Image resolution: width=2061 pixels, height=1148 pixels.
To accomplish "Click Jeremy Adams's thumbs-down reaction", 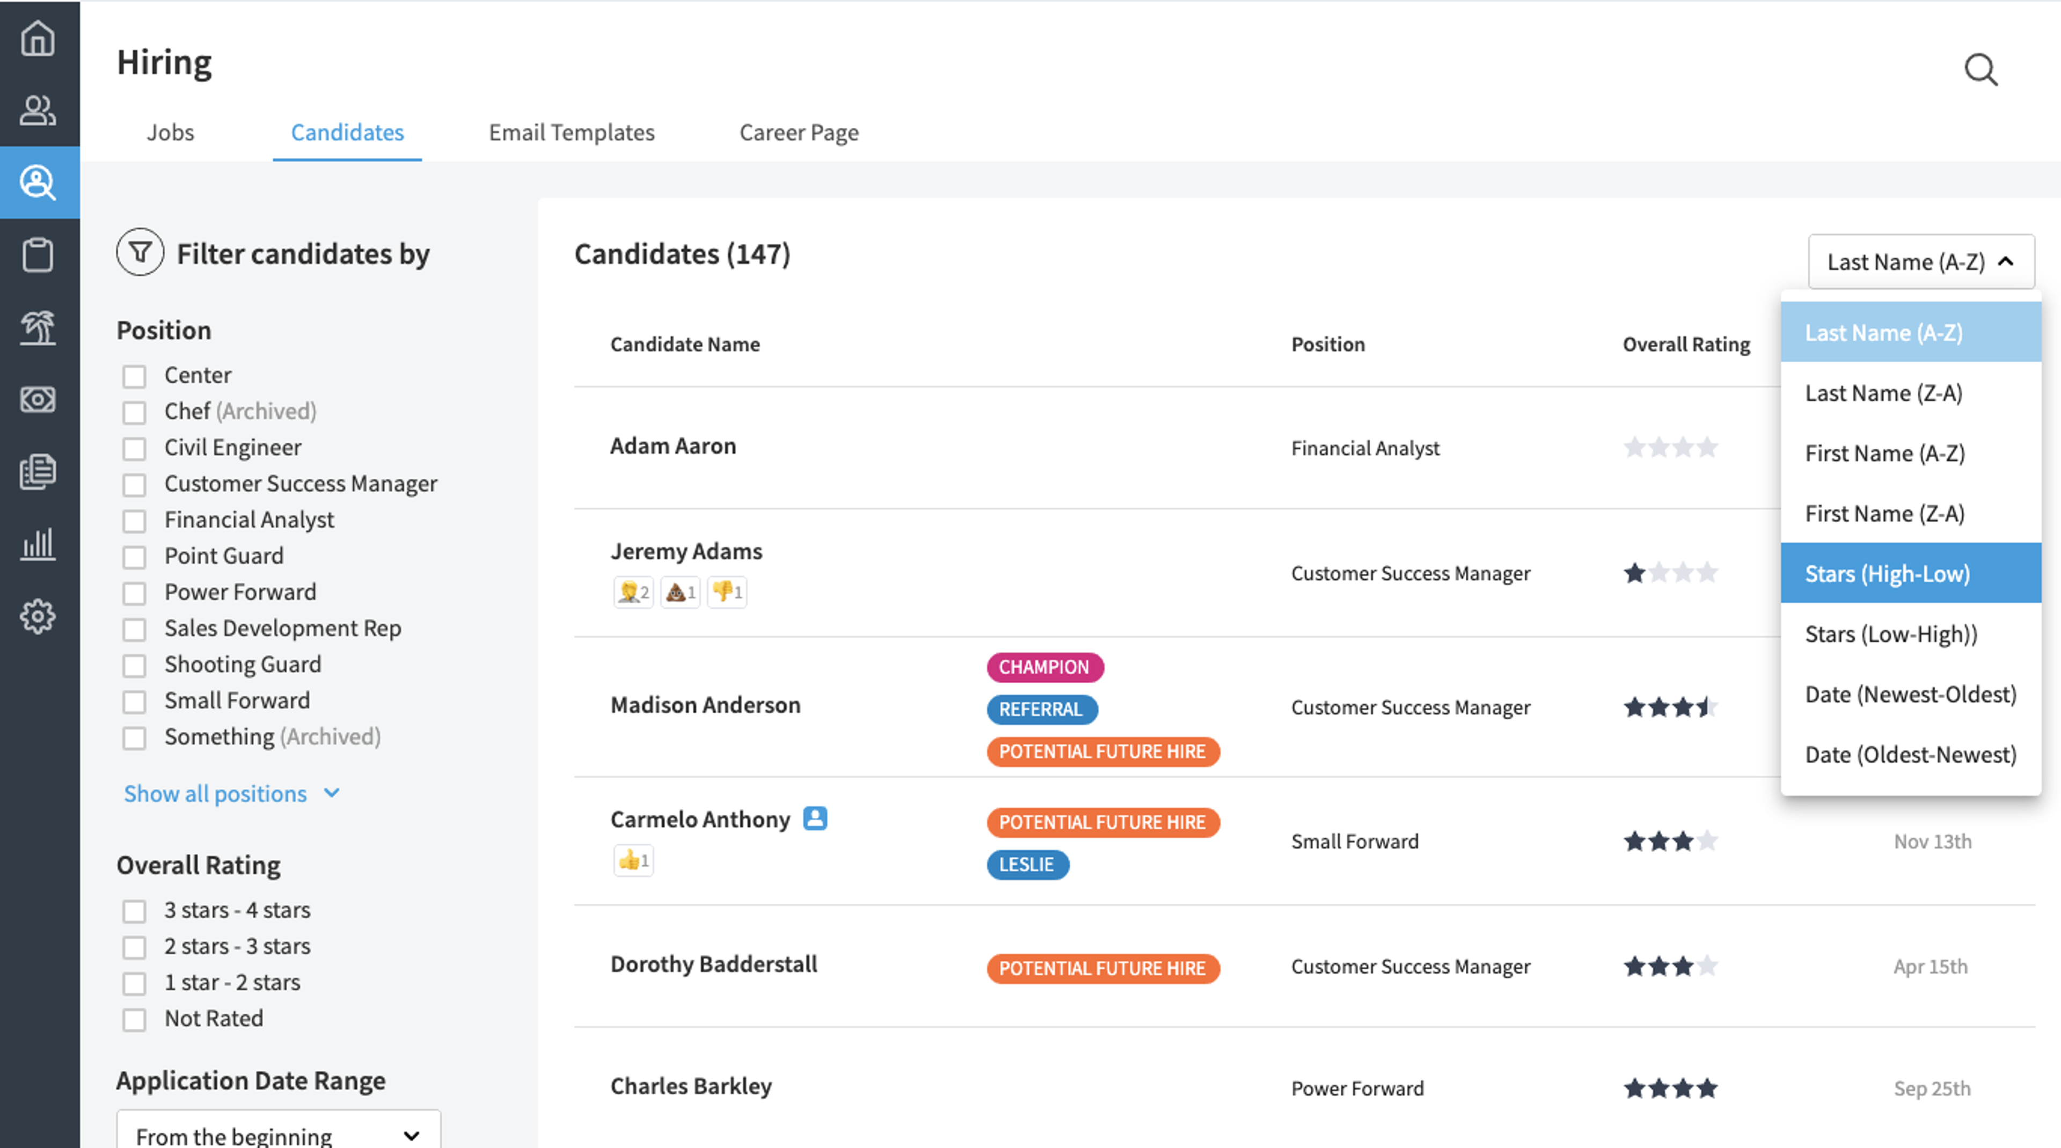I will [x=727, y=592].
